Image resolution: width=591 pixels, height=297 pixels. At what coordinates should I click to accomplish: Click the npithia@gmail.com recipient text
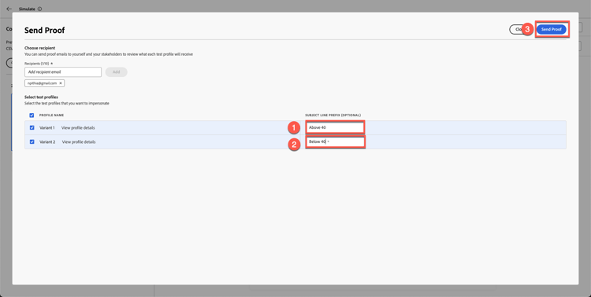click(43, 83)
